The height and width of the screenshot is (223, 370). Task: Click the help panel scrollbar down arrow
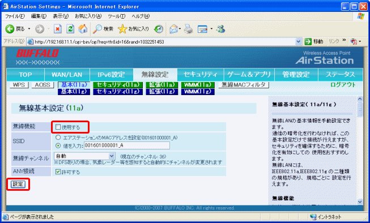point(360,201)
